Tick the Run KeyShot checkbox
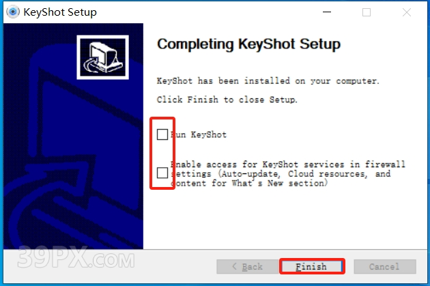 pyautogui.click(x=162, y=134)
